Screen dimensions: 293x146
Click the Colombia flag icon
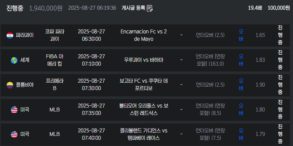[x=10, y=85]
